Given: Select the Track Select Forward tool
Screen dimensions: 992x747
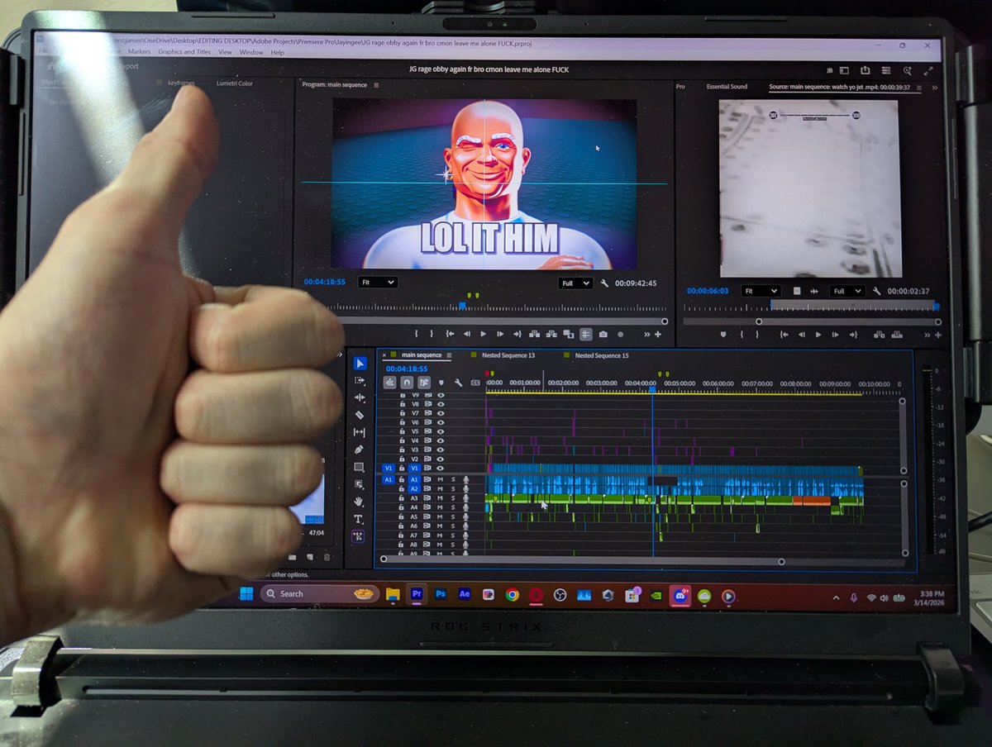Looking at the screenshot, I should click(360, 381).
